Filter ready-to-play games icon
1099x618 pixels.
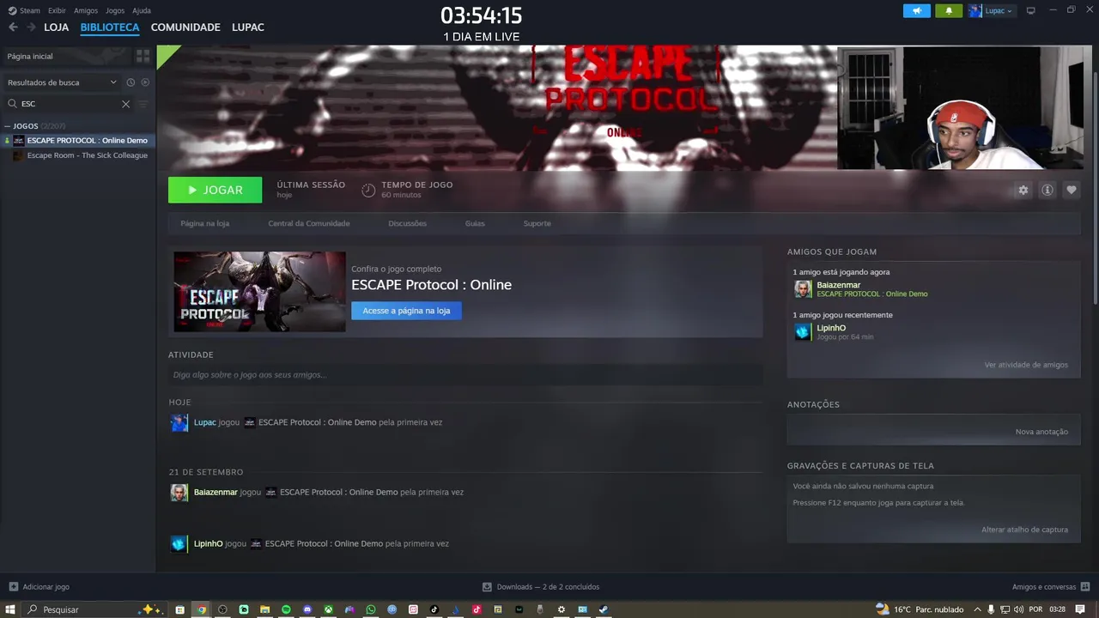(x=145, y=82)
